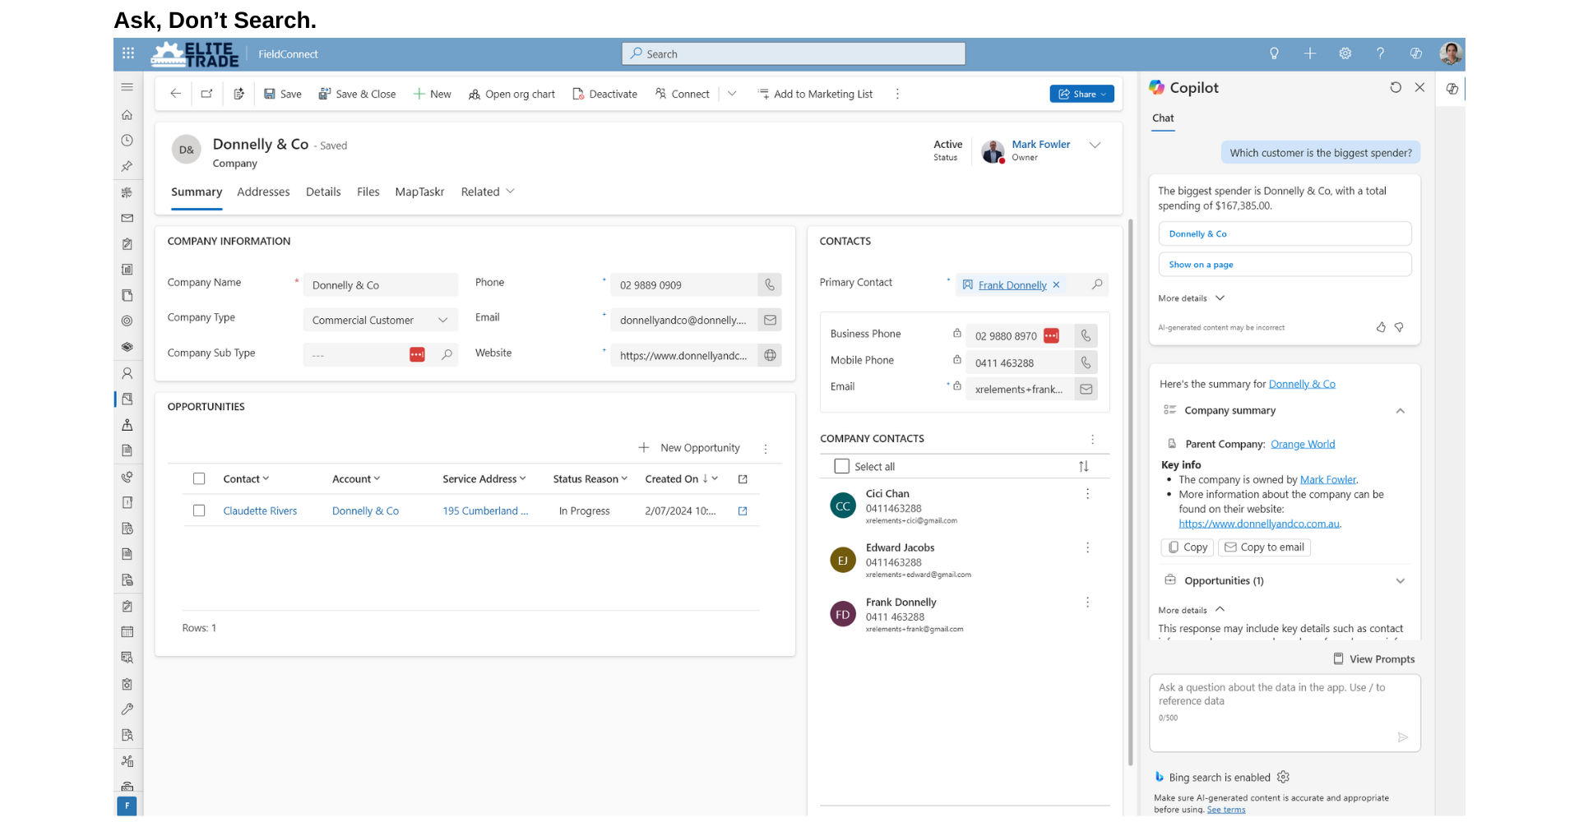Image resolution: width=1579 pixels, height=822 pixels.
Task: Click the Share button
Action: [1081, 94]
